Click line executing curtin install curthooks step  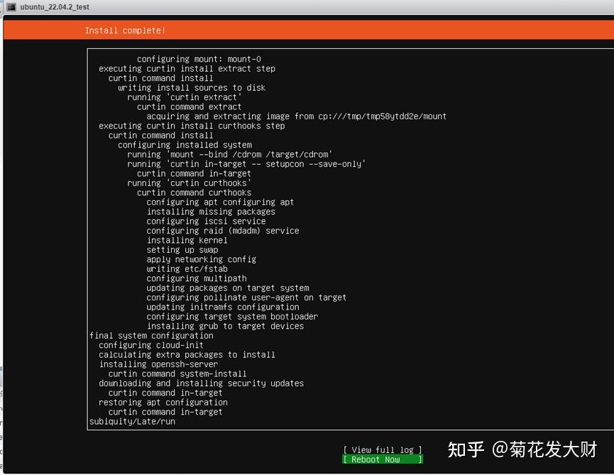coord(192,126)
